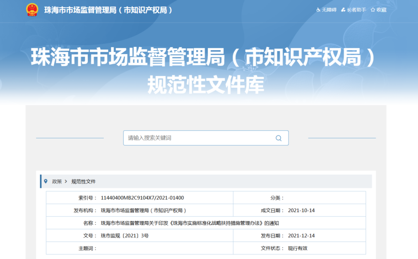
Task: Click the document number 珠市监规〔2021〕3号
Action: (x=125, y=236)
